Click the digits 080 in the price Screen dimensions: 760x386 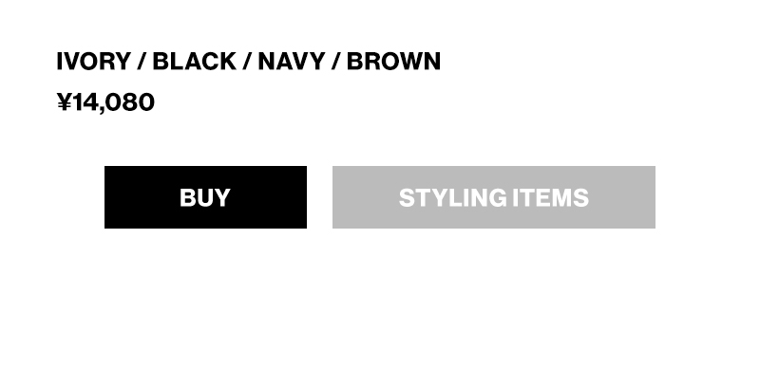pyautogui.click(x=130, y=102)
